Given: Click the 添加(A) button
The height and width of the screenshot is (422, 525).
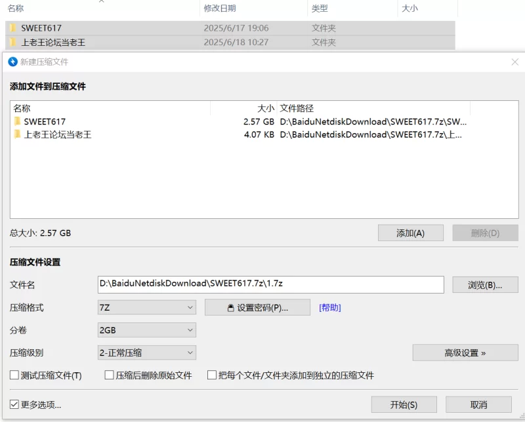Looking at the screenshot, I should tap(411, 233).
